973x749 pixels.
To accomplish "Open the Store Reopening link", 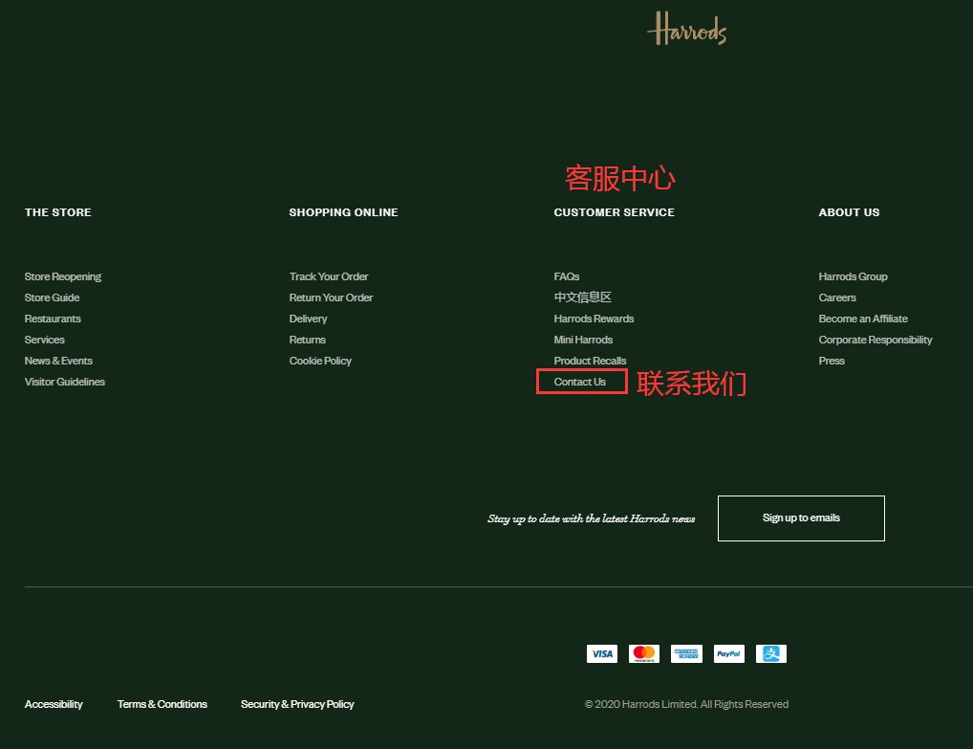I will (x=63, y=276).
